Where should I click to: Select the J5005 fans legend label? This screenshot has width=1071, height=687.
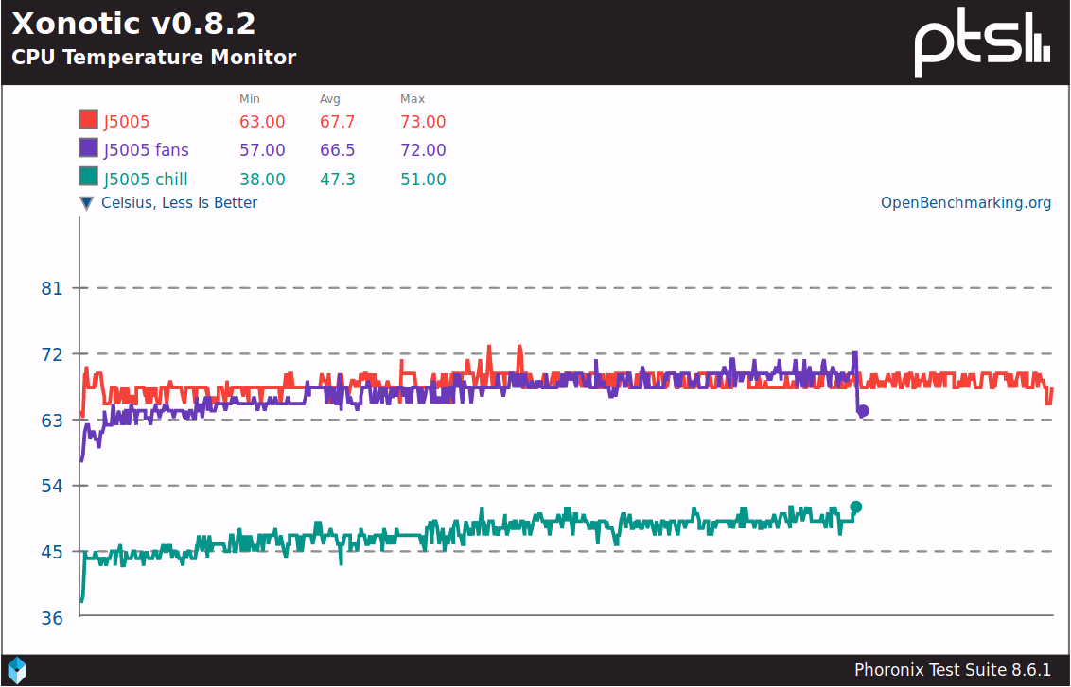146,150
